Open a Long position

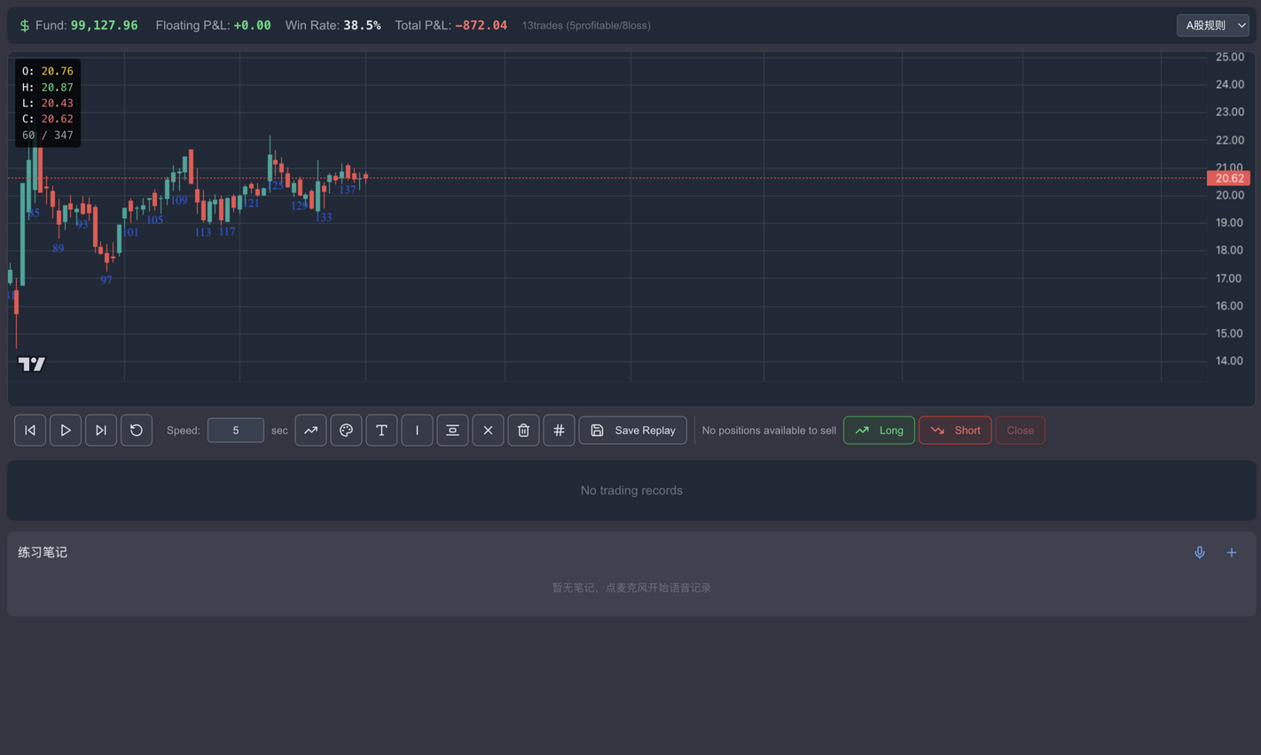pyautogui.click(x=879, y=431)
